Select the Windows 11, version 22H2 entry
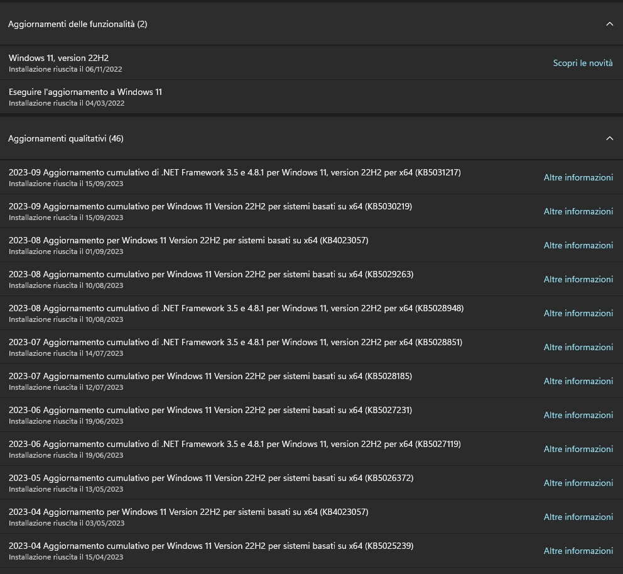The height and width of the screenshot is (574, 623). tap(59, 58)
